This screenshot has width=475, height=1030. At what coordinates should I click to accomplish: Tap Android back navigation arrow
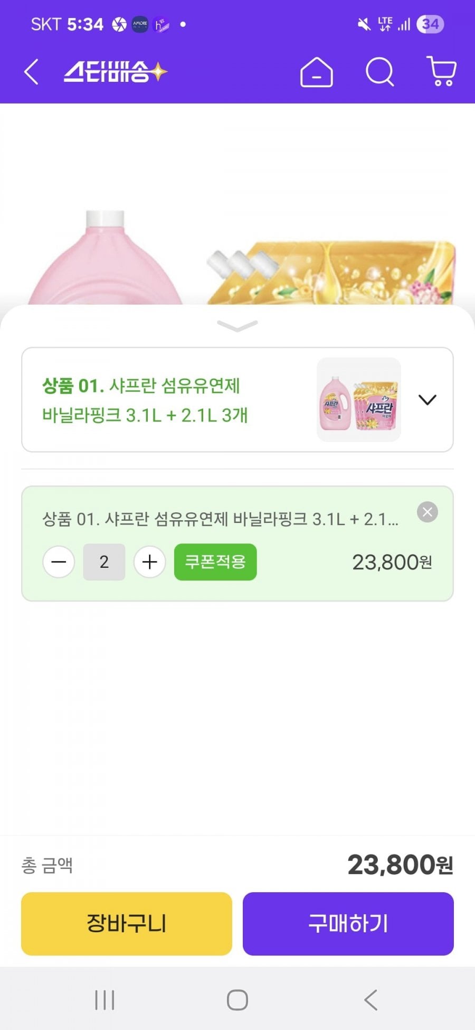371,1000
